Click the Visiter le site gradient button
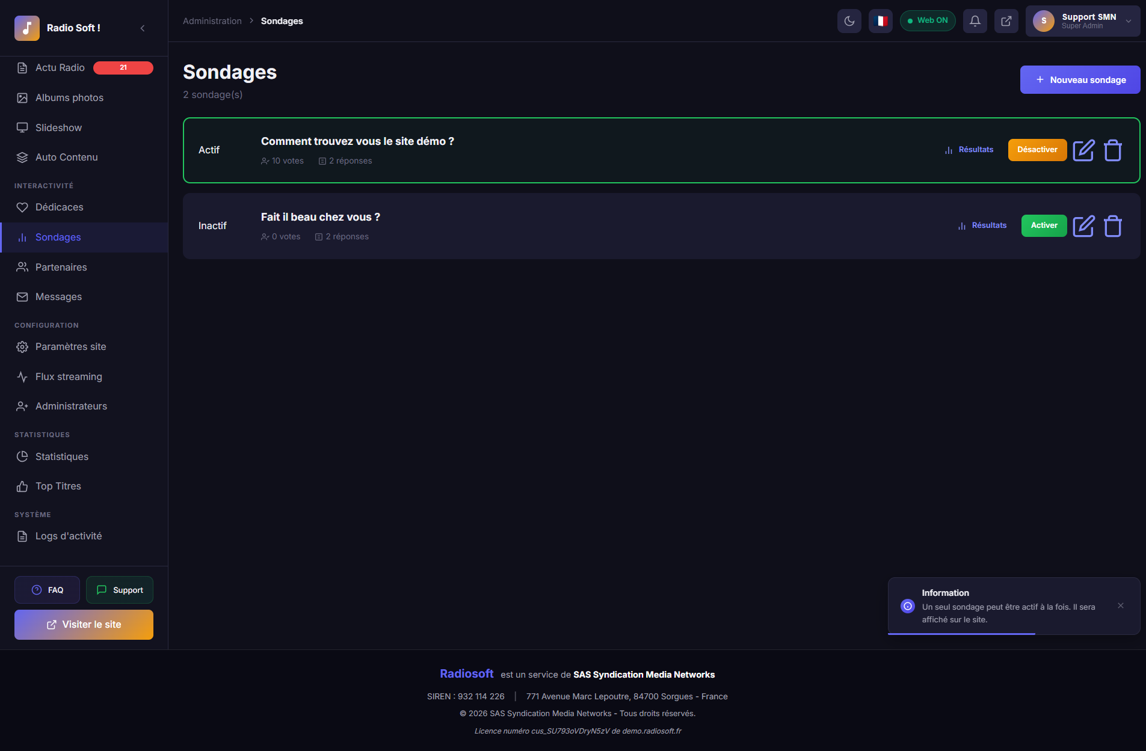The height and width of the screenshot is (751, 1146). [84, 625]
